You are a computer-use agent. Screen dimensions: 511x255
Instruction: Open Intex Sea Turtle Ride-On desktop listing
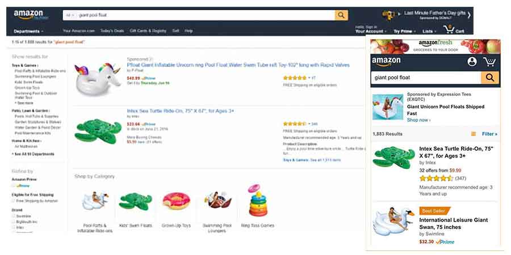181,111
